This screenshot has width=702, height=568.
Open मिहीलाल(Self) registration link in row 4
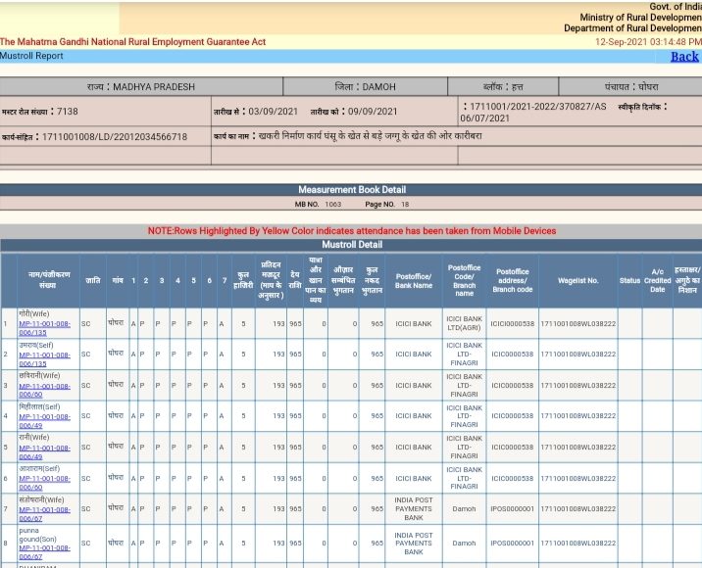45,421
